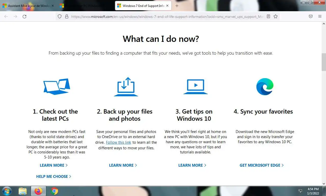Click the forward navigation arrow
Image resolution: width=326 pixels, height=196 pixels.
click(x=15, y=16)
